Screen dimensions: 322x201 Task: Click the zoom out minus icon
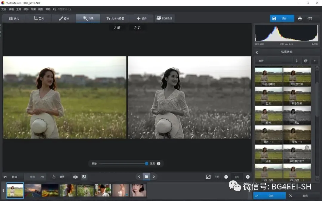pos(226,177)
